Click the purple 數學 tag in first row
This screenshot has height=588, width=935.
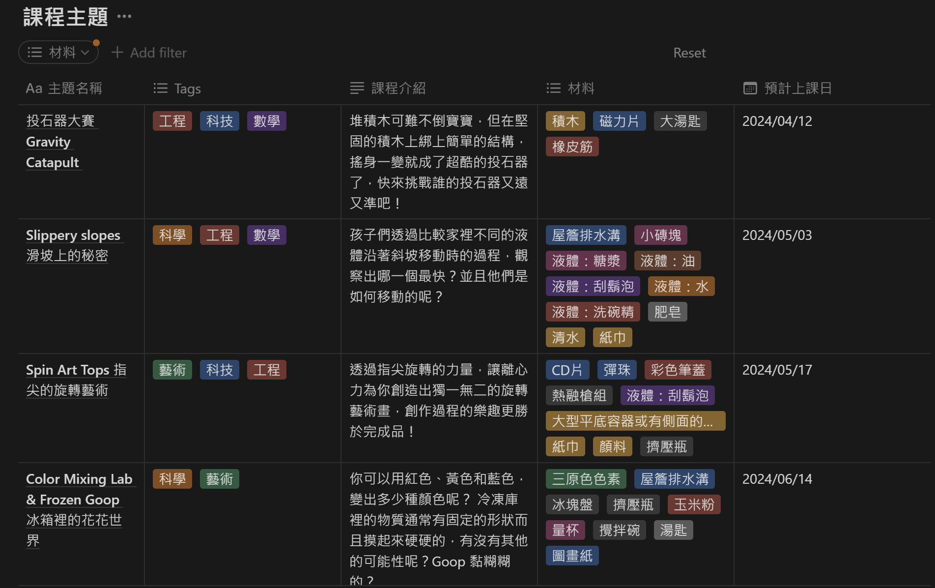[266, 121]
